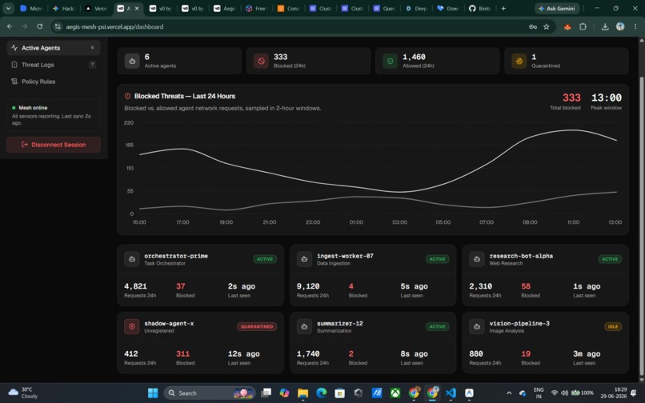
Task: Click the Ask Gemini button
Action: (x=557, y=8)
